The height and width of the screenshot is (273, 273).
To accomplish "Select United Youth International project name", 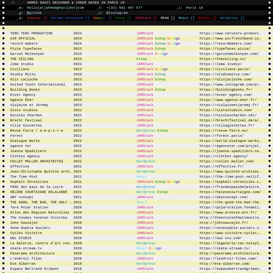I will pyautogui.click(x=37, y=84).
